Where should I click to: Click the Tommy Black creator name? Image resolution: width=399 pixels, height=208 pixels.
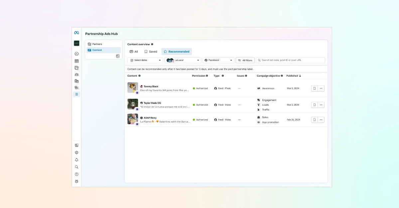click(151, 86)
